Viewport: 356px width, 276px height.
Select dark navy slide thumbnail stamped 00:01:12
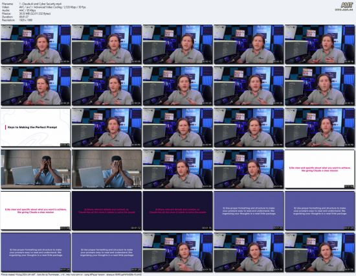coord(107,211)
